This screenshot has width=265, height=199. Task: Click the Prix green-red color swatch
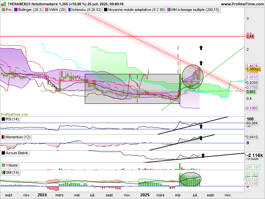tap(3, 10)
